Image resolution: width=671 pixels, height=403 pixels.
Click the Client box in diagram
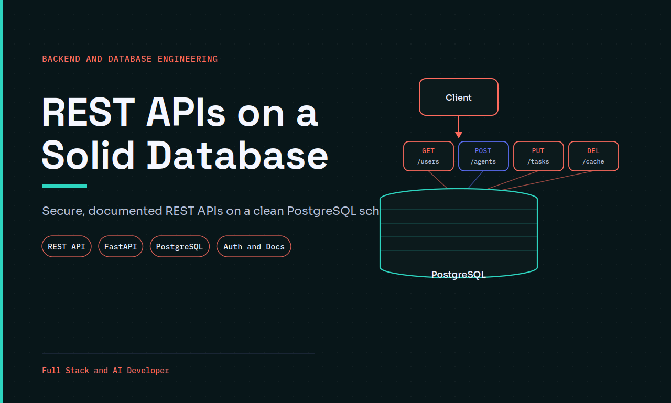tap(459, 97)
